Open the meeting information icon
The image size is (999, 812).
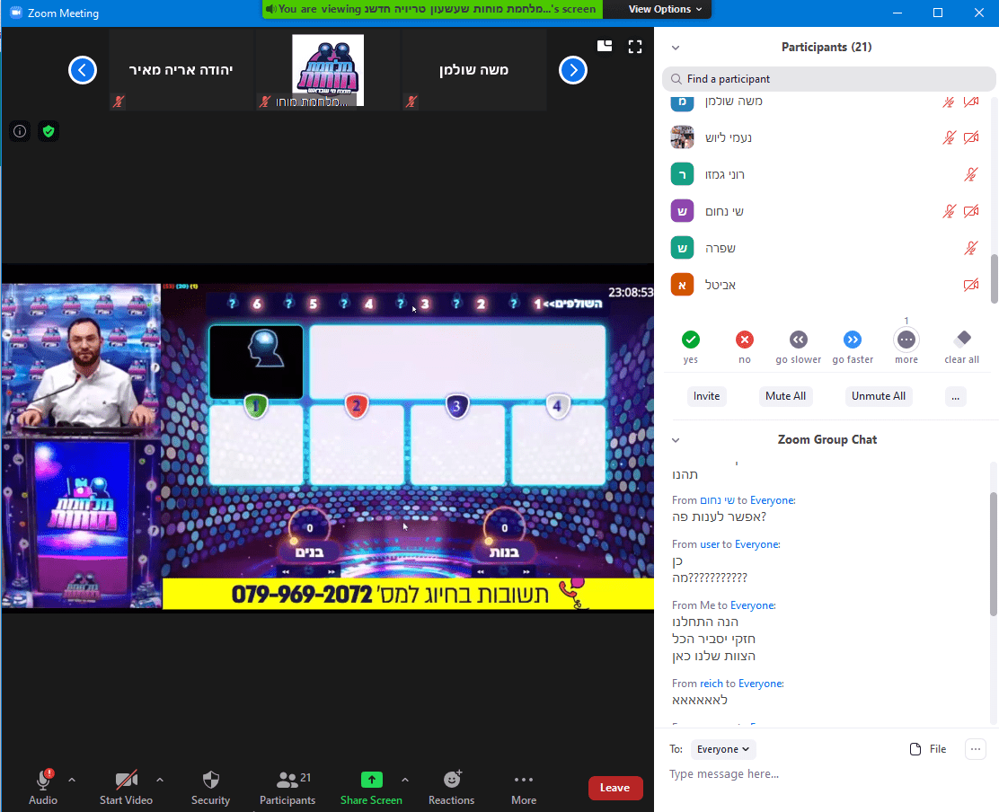click(x=20, y=131)
